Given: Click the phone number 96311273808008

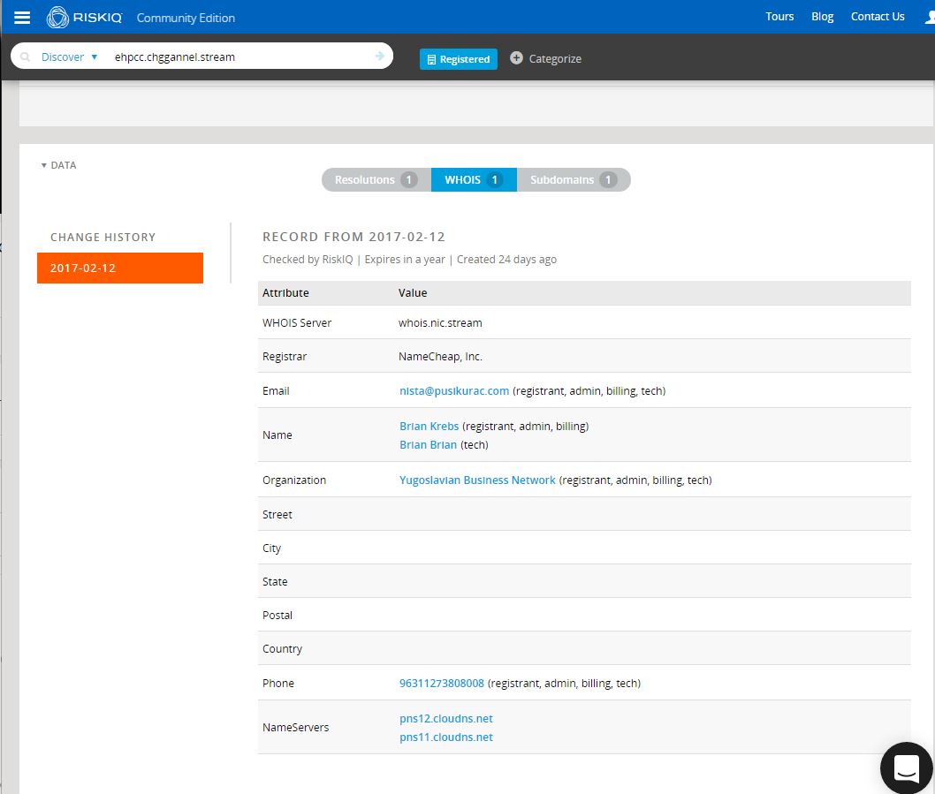Looking at the screenshot, I should pos(442,683).
